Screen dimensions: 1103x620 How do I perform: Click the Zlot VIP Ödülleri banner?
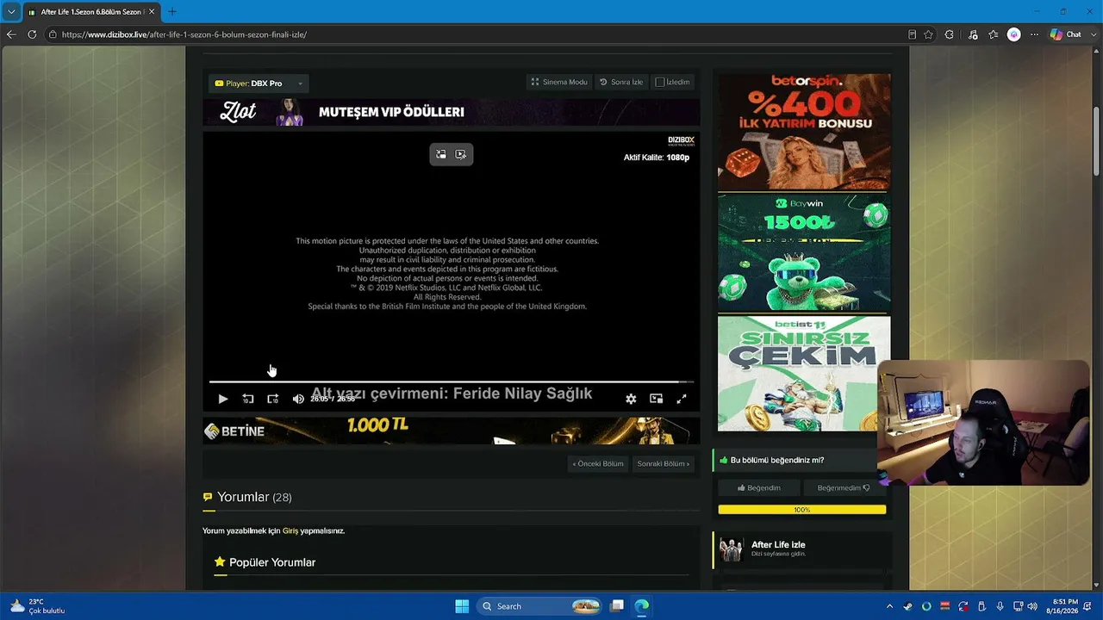coord(451,112)
